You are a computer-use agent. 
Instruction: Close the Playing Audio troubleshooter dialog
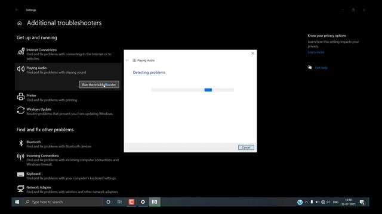[252, 53]
